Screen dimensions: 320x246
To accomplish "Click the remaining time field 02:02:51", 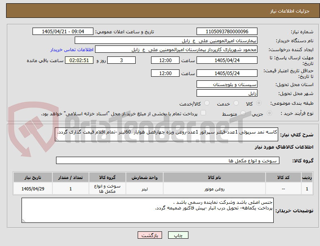I will [79, 60].
